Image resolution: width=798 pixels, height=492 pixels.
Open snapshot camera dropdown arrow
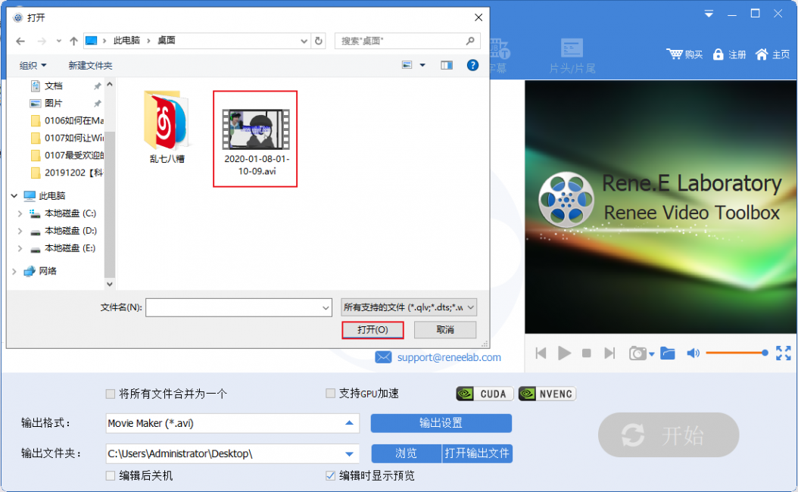[x=651, y=354]
